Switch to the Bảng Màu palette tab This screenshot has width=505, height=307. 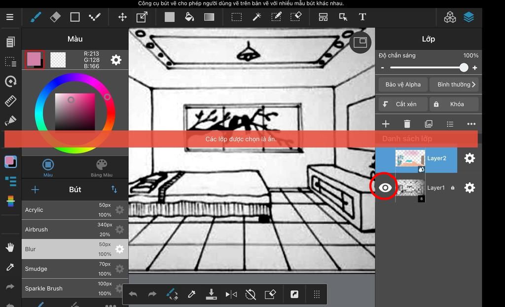coord(102,168)
